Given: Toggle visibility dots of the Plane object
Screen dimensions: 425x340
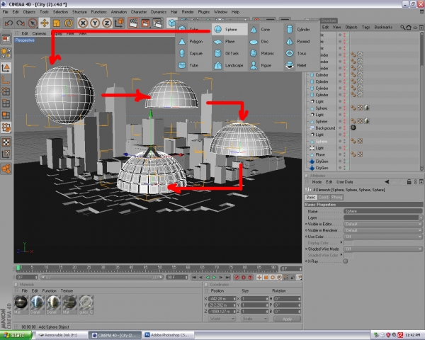Looking at the screenshot, I should 344,154.
